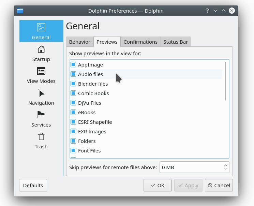This screenshot has width=254, height=206.
Task: Open View Modes settings icon
Action: point(41,71)
